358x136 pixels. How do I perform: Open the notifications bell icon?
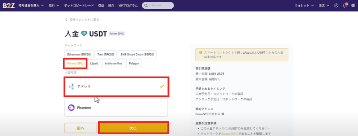[345, 6]
